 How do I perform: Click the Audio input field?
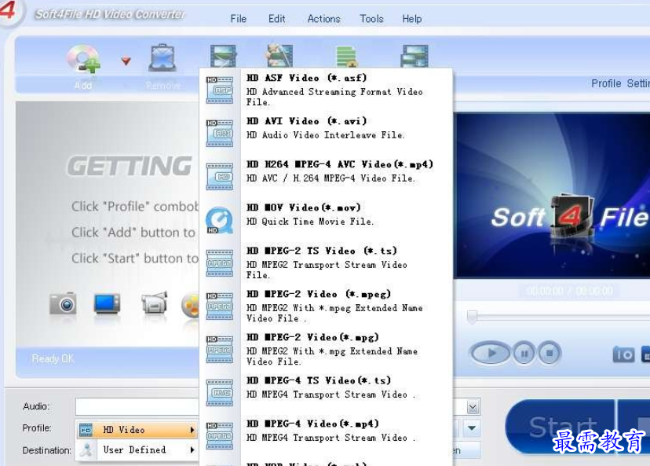pos(137,406)
